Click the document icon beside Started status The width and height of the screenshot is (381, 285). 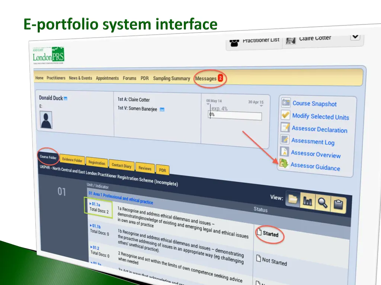259,232
